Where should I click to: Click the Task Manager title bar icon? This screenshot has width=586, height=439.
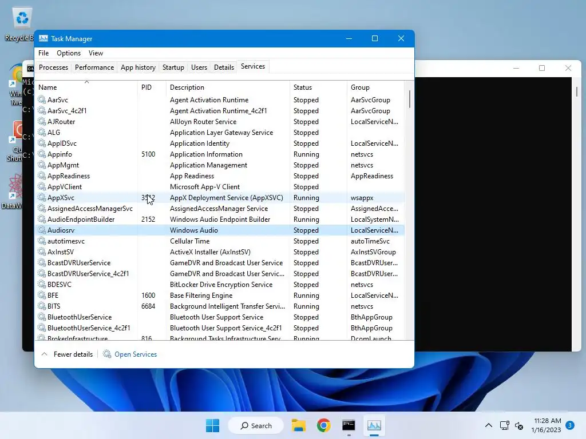(x=43, y=38)
